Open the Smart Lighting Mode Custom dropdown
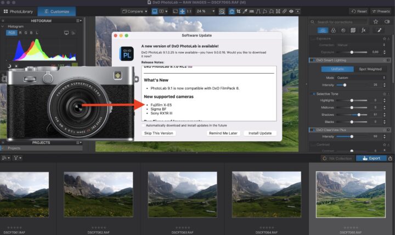395x235 pixels. (356, 77)
